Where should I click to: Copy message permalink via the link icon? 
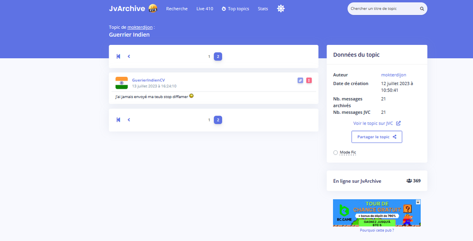[x=300, y=80]
